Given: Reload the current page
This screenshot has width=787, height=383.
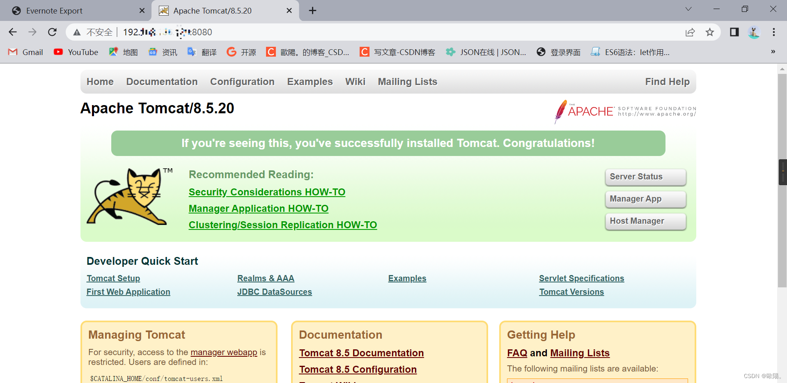Looking at the screenshot, I should click(52, 32).
